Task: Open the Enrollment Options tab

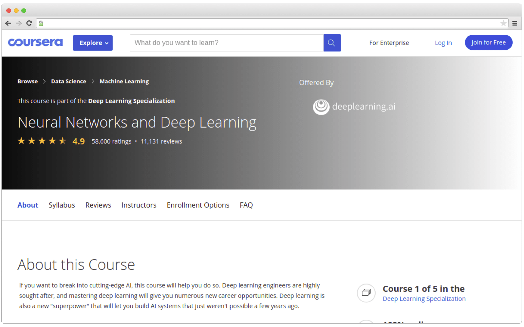Action: [x=198, y=205]
